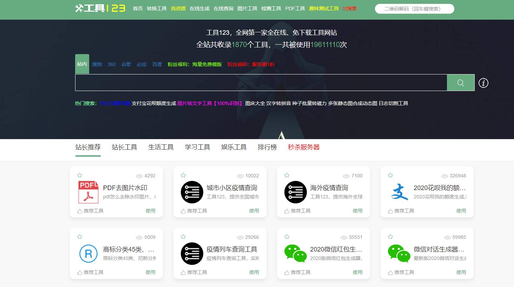Click inside the 二维码解码 input field
This screenshot has width=514, height=287.
coord(414,8)
